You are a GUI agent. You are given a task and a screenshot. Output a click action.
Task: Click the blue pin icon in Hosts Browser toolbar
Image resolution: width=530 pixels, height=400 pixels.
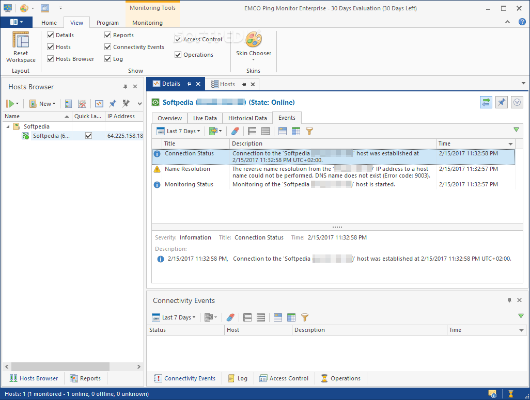point(113,104)
